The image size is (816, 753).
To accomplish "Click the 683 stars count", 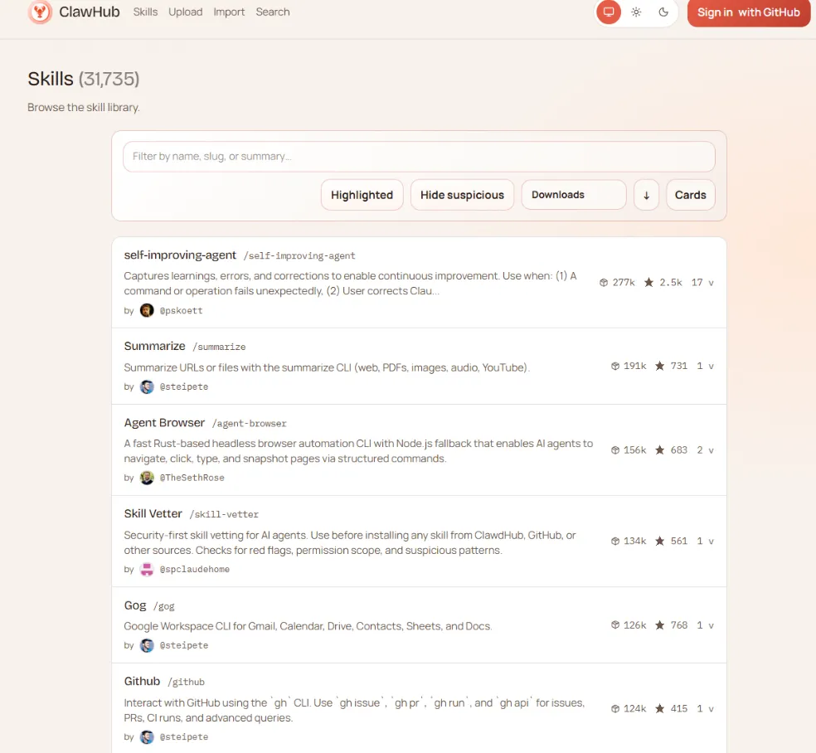I will point(678,450).
